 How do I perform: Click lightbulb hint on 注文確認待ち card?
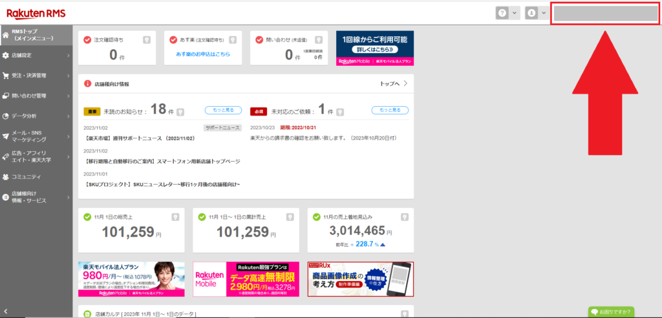(x=146, y=40)
